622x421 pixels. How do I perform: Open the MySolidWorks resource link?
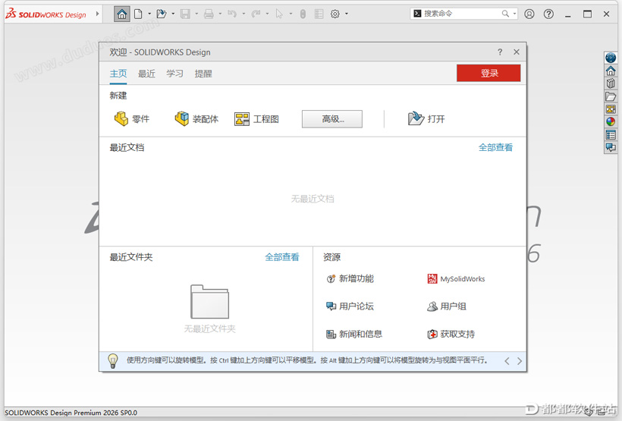(456, 279)
